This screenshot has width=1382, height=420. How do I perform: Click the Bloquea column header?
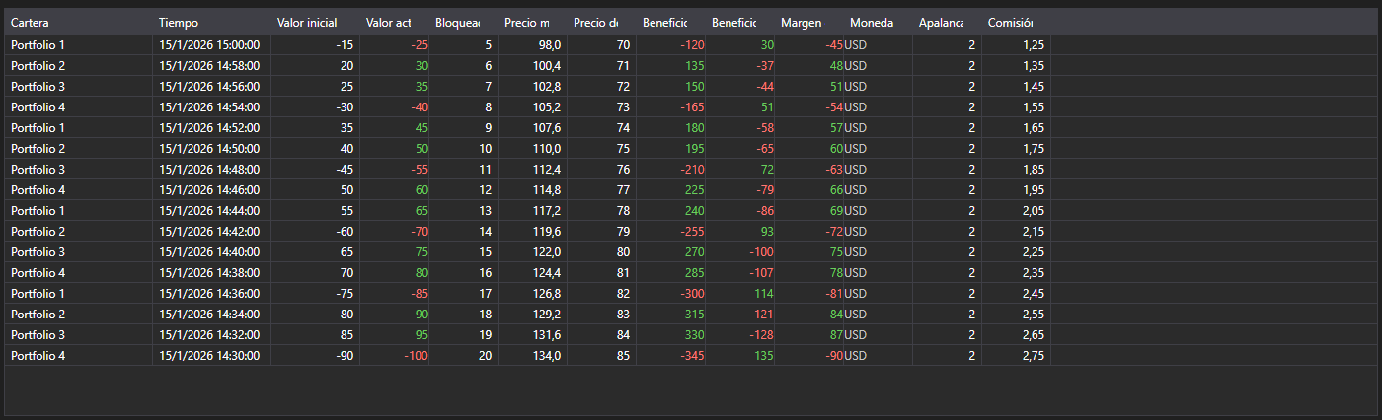point(463,22)
